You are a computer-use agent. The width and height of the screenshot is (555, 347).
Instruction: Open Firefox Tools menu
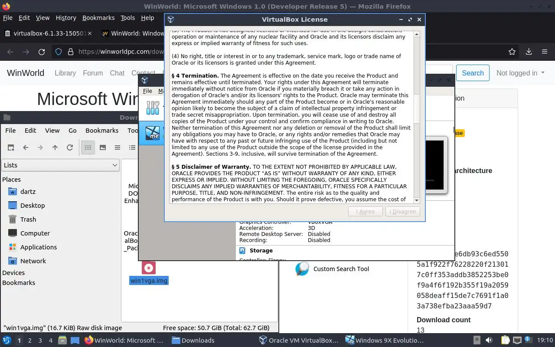click(128, 18)
